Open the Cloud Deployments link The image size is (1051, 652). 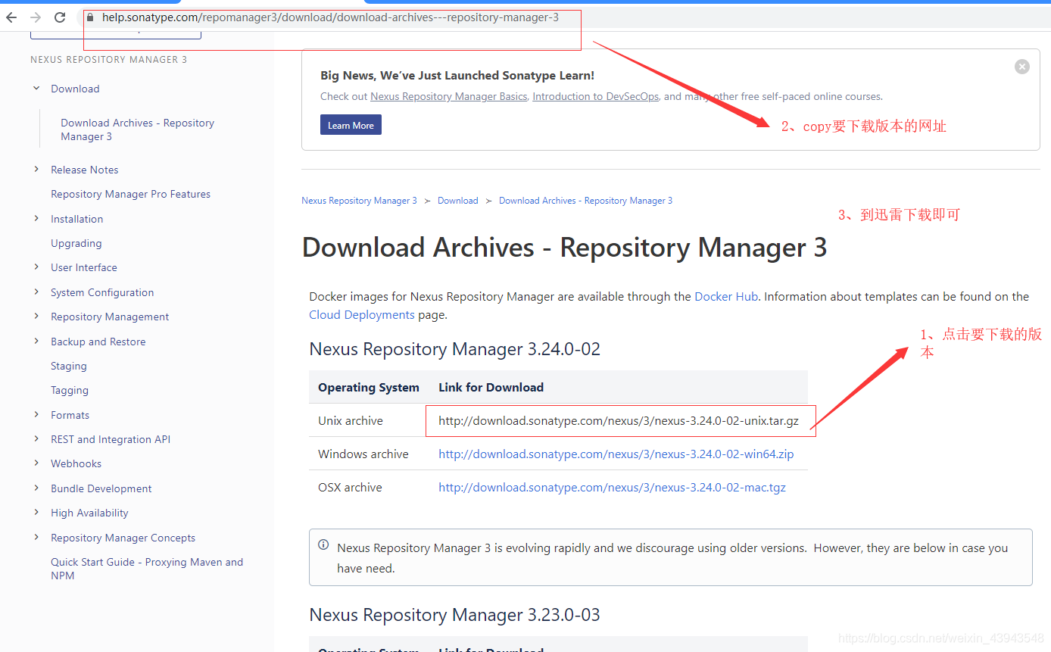[362, 315]
